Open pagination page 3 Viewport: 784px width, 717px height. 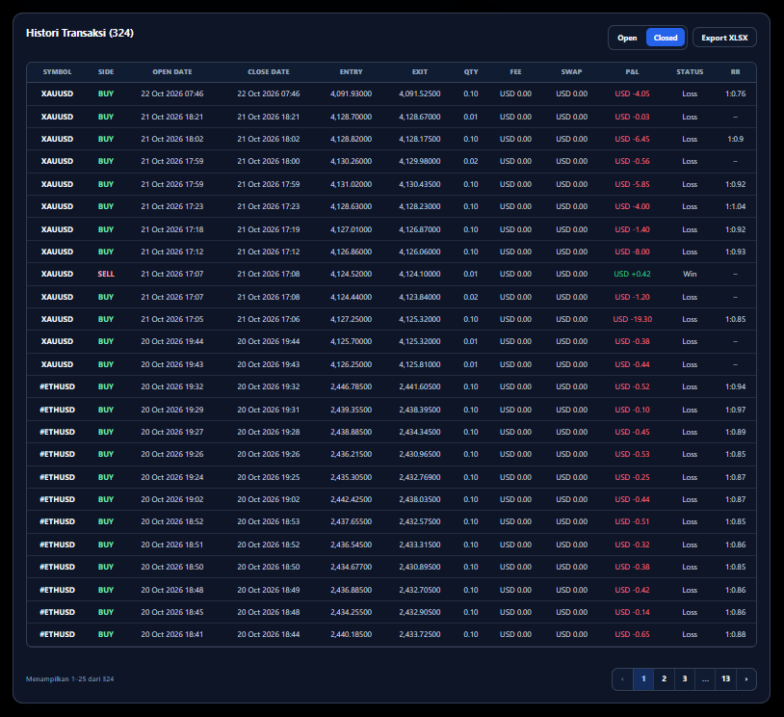(685, 679)
